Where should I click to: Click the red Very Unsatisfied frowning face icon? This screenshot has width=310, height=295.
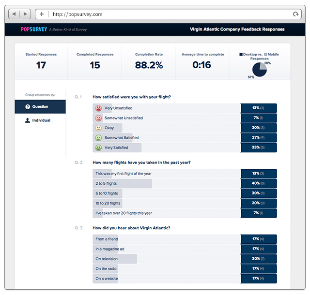click(98, 108)
